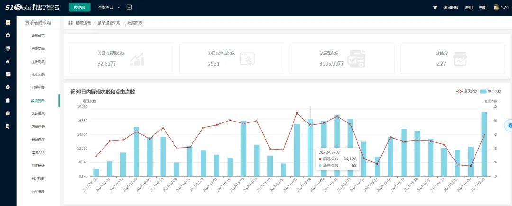Click the yellow grid icon in dark sidebar
Image resolution: width=512 pixels, height=206 pixels.
click(8, 23)
